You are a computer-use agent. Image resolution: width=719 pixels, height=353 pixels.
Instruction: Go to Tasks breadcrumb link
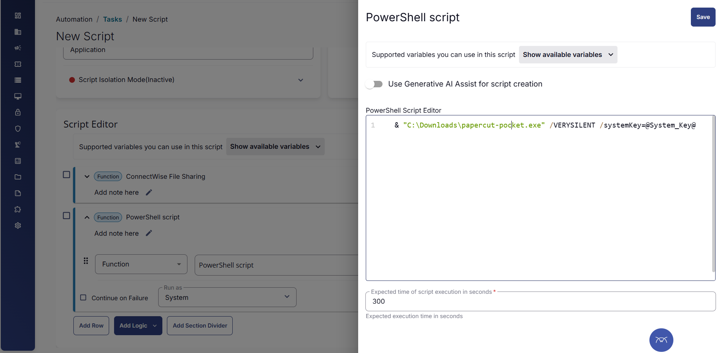click(113, 19)
